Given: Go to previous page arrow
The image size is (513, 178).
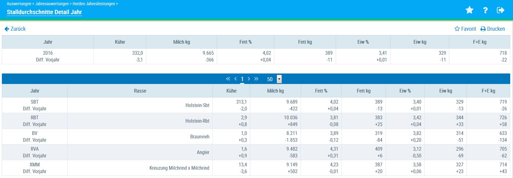Looking at the screenshot, I should click(235, 79).
